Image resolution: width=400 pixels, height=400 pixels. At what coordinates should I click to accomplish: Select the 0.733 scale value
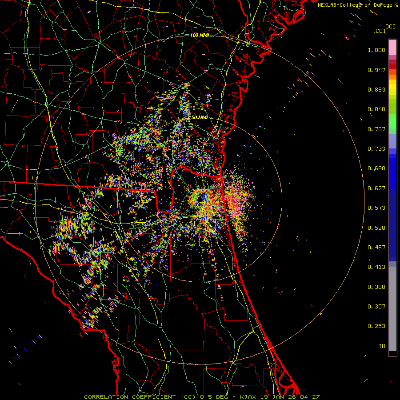point(376,149)
